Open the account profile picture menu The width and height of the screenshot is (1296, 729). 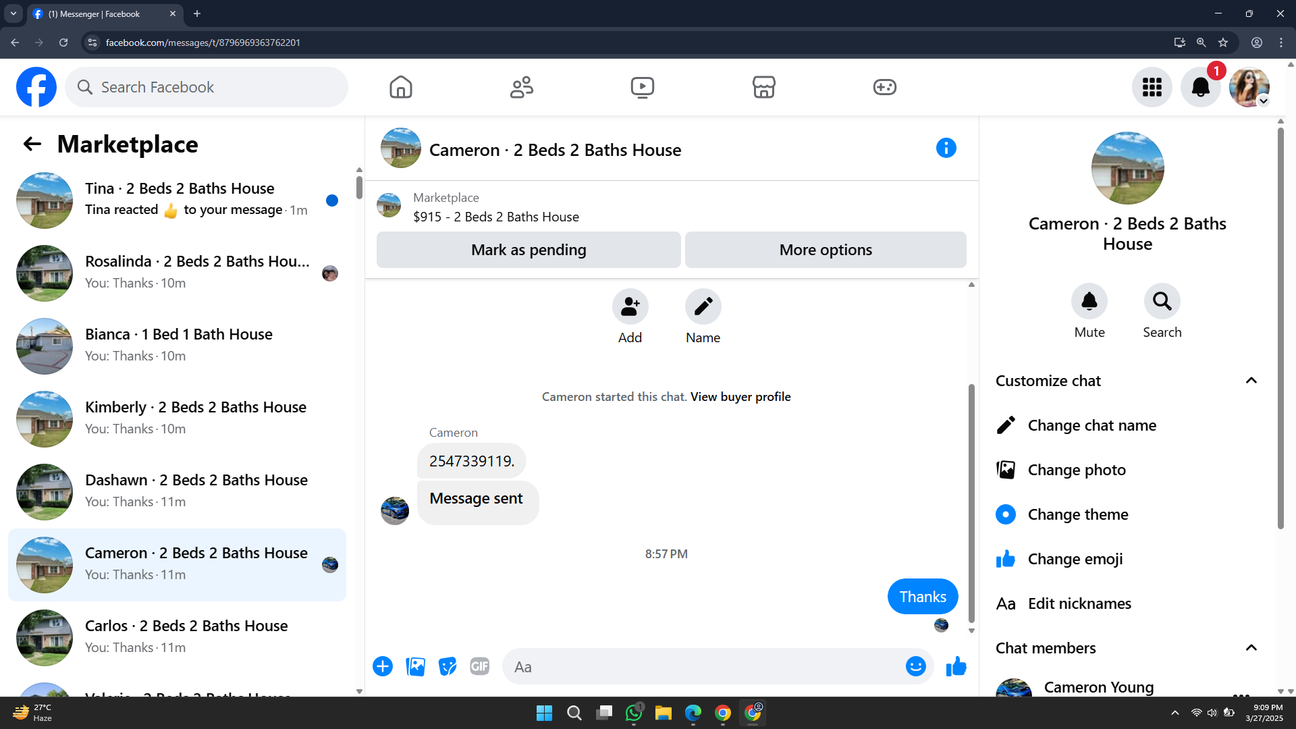coord(1249,87)
